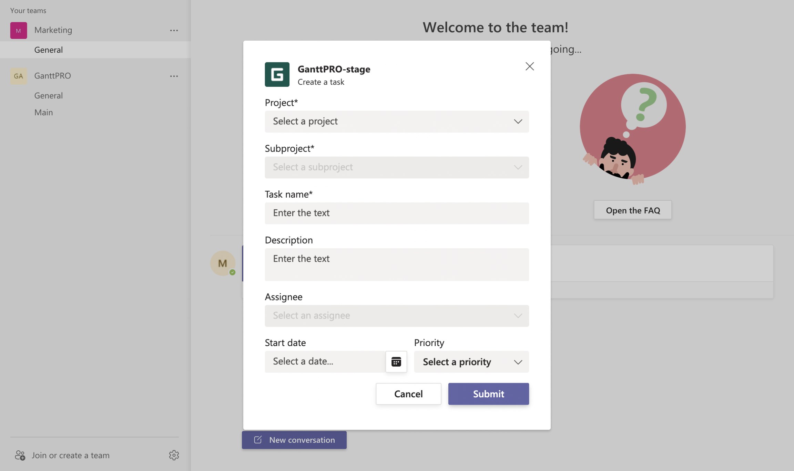
Task: Open the Select a project dropdown
Action: tap(396, 122)
